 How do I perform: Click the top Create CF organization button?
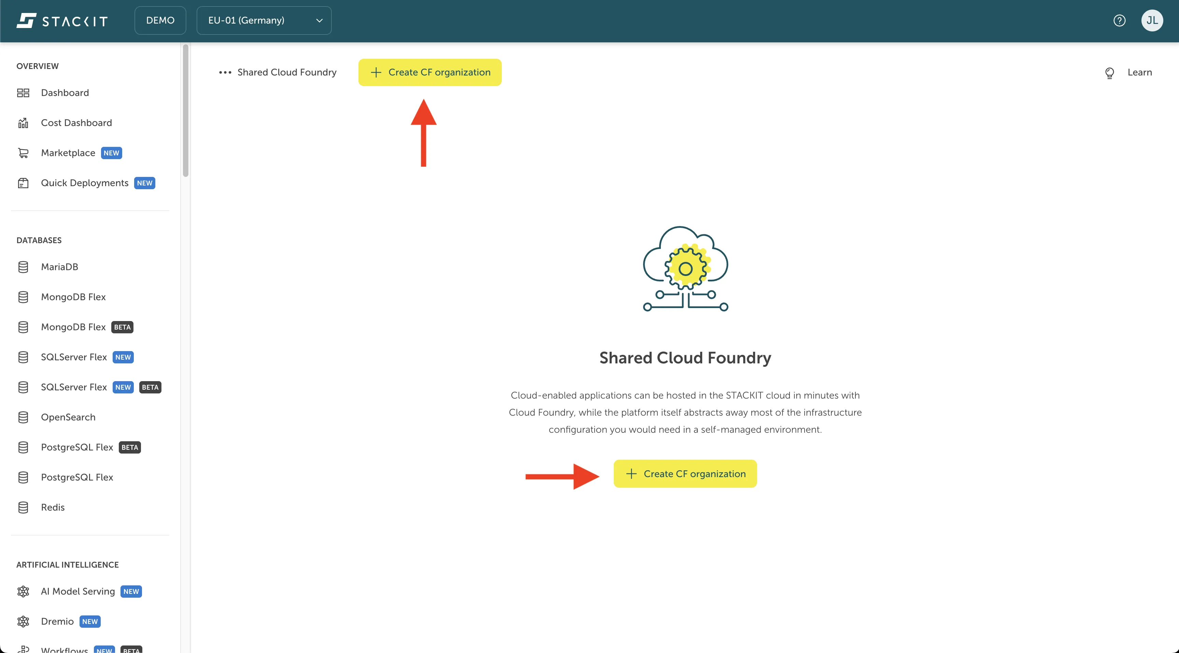click(x=429, y=72)
